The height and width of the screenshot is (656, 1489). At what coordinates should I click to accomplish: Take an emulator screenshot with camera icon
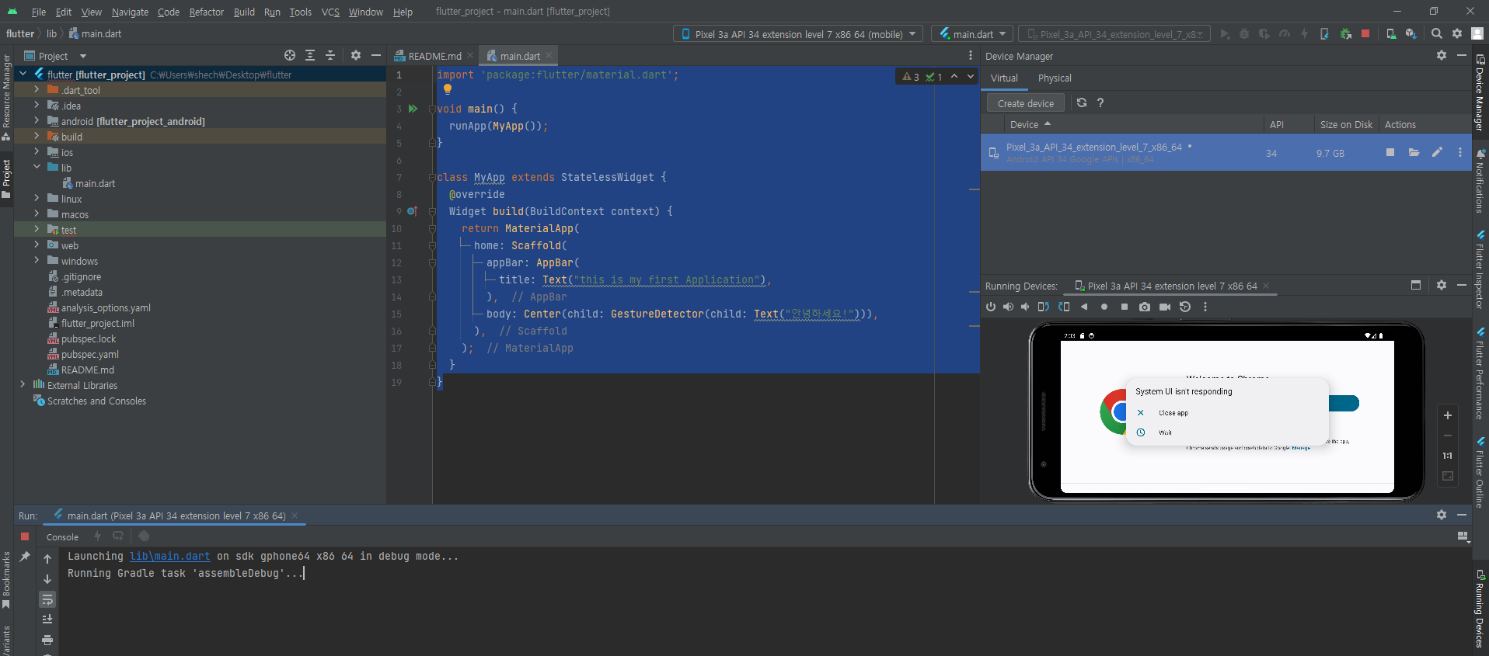(x=1145, y=307)
